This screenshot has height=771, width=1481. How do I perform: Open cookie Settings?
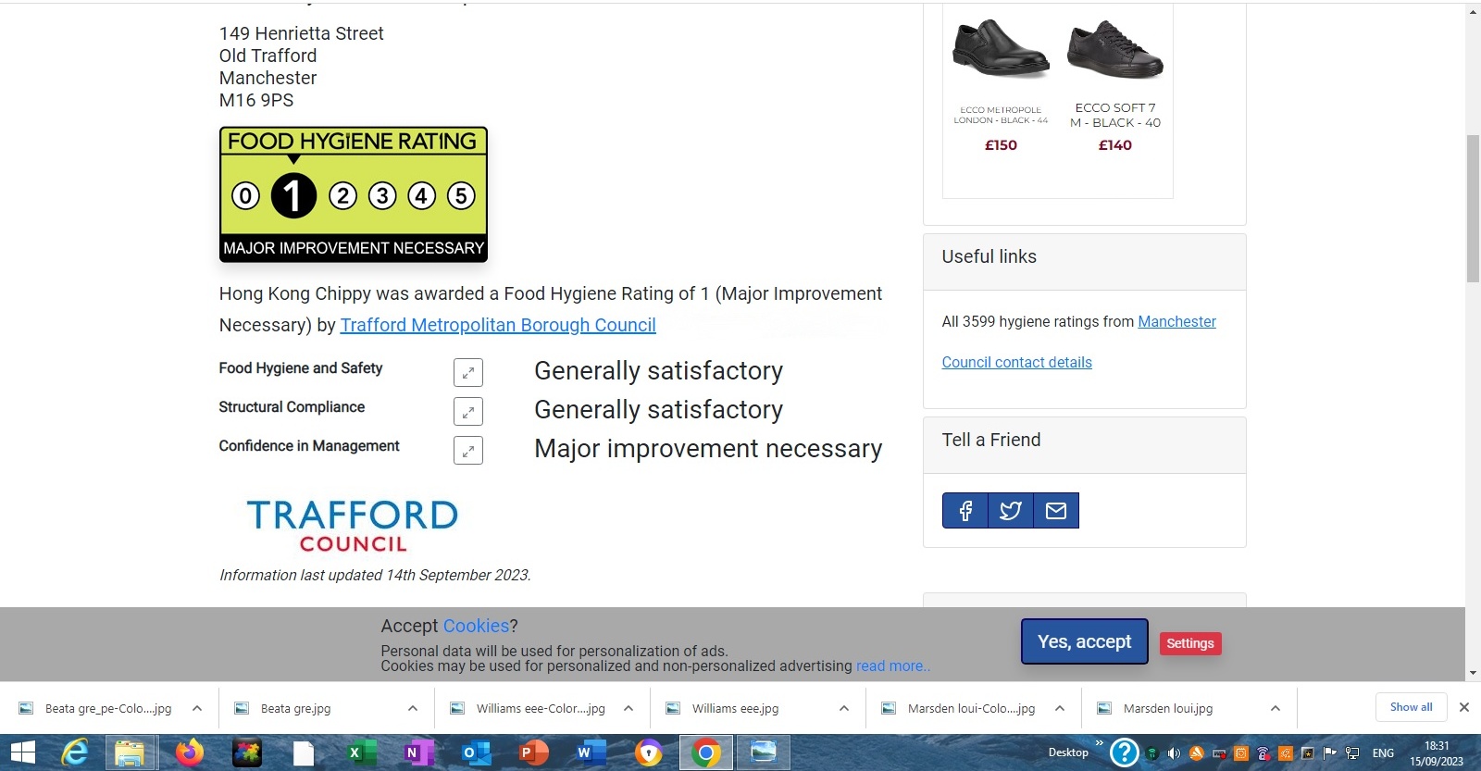coord(1190,643)
